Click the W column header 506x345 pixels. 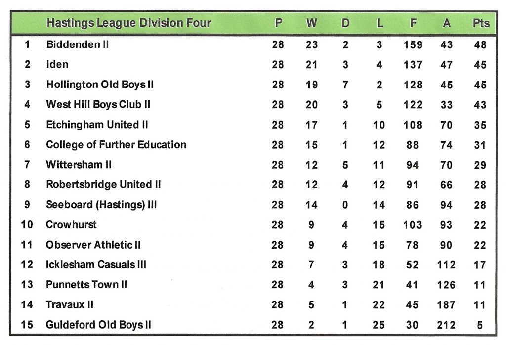[312, 23]
